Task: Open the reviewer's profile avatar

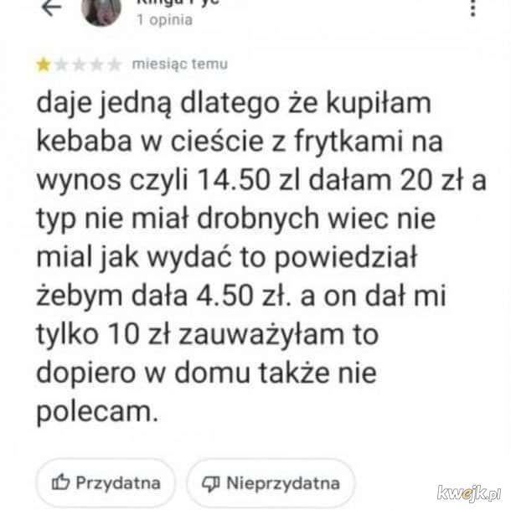Action: (x=101, y=12)
